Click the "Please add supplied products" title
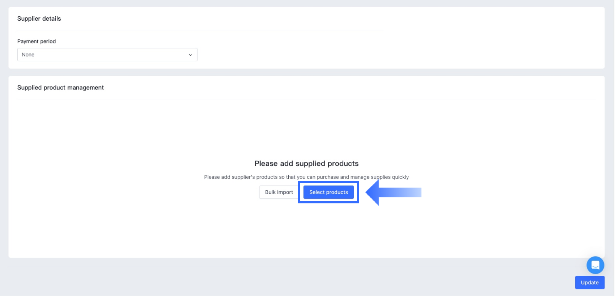The height and width of the screenshot is (296, 615). coord(306,164)
